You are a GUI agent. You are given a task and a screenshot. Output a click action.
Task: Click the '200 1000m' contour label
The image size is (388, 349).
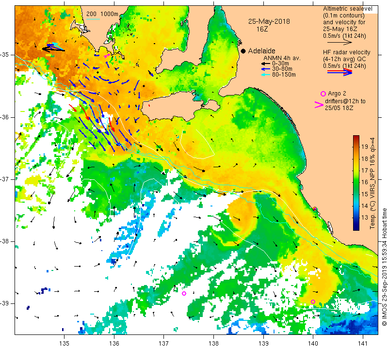point(102,14)
